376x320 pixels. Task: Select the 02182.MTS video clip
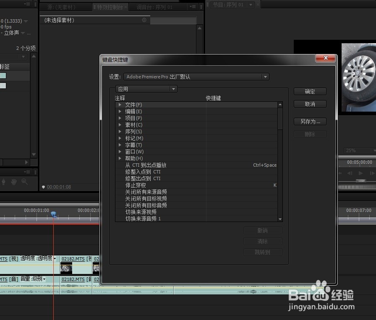click(x=76, y=265)
